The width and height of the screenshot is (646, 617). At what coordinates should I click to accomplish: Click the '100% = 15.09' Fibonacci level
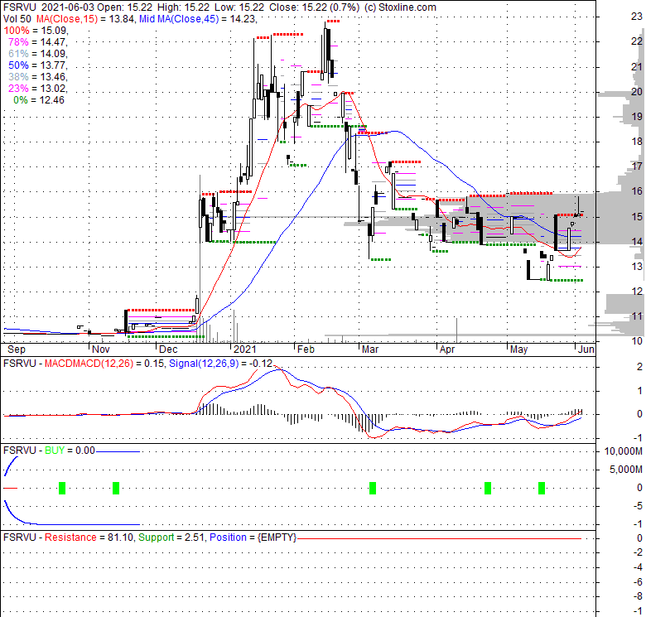36,31
